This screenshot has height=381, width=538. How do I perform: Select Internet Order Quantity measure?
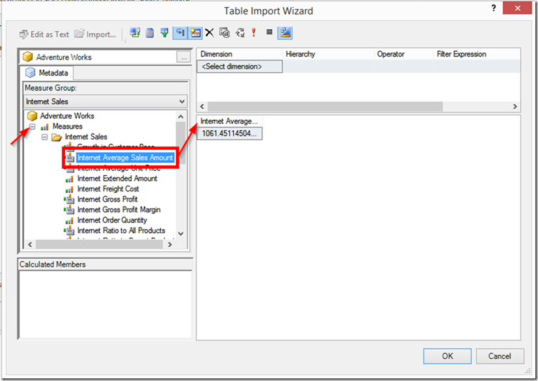coord(112,220)
